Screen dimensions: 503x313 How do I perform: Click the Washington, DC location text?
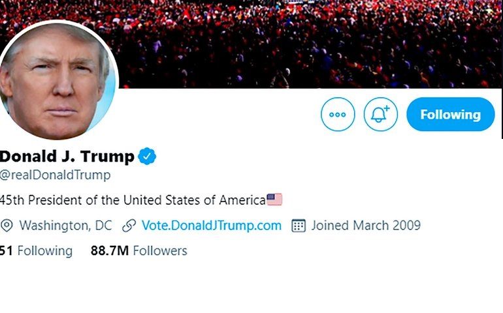point(66,226)
